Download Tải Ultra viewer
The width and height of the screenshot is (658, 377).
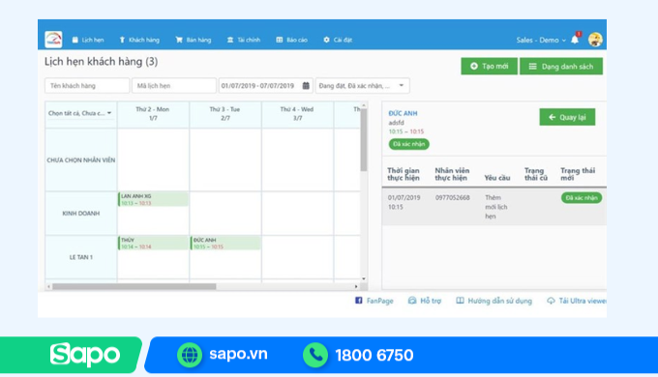pyautogui.click(x=577, y=301)
